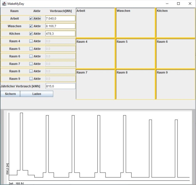Image resolution: width=196 pixels, height=185 pixels.
Task: Click the MakeMyDay app icon in title bar
Action: (4, 4)
